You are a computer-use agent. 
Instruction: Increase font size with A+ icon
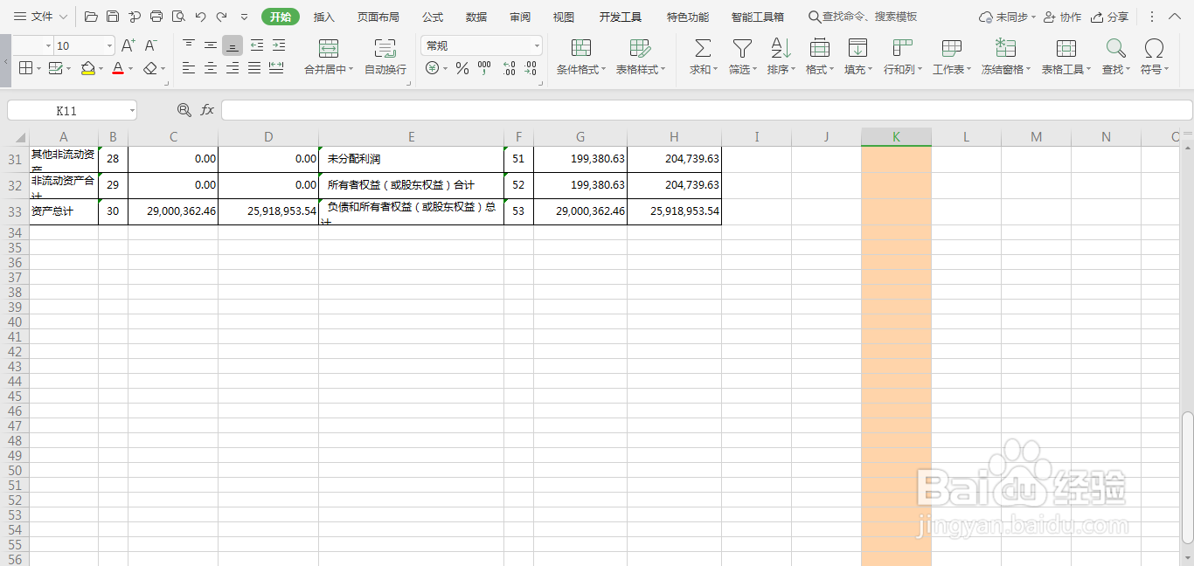coord(128,45)
